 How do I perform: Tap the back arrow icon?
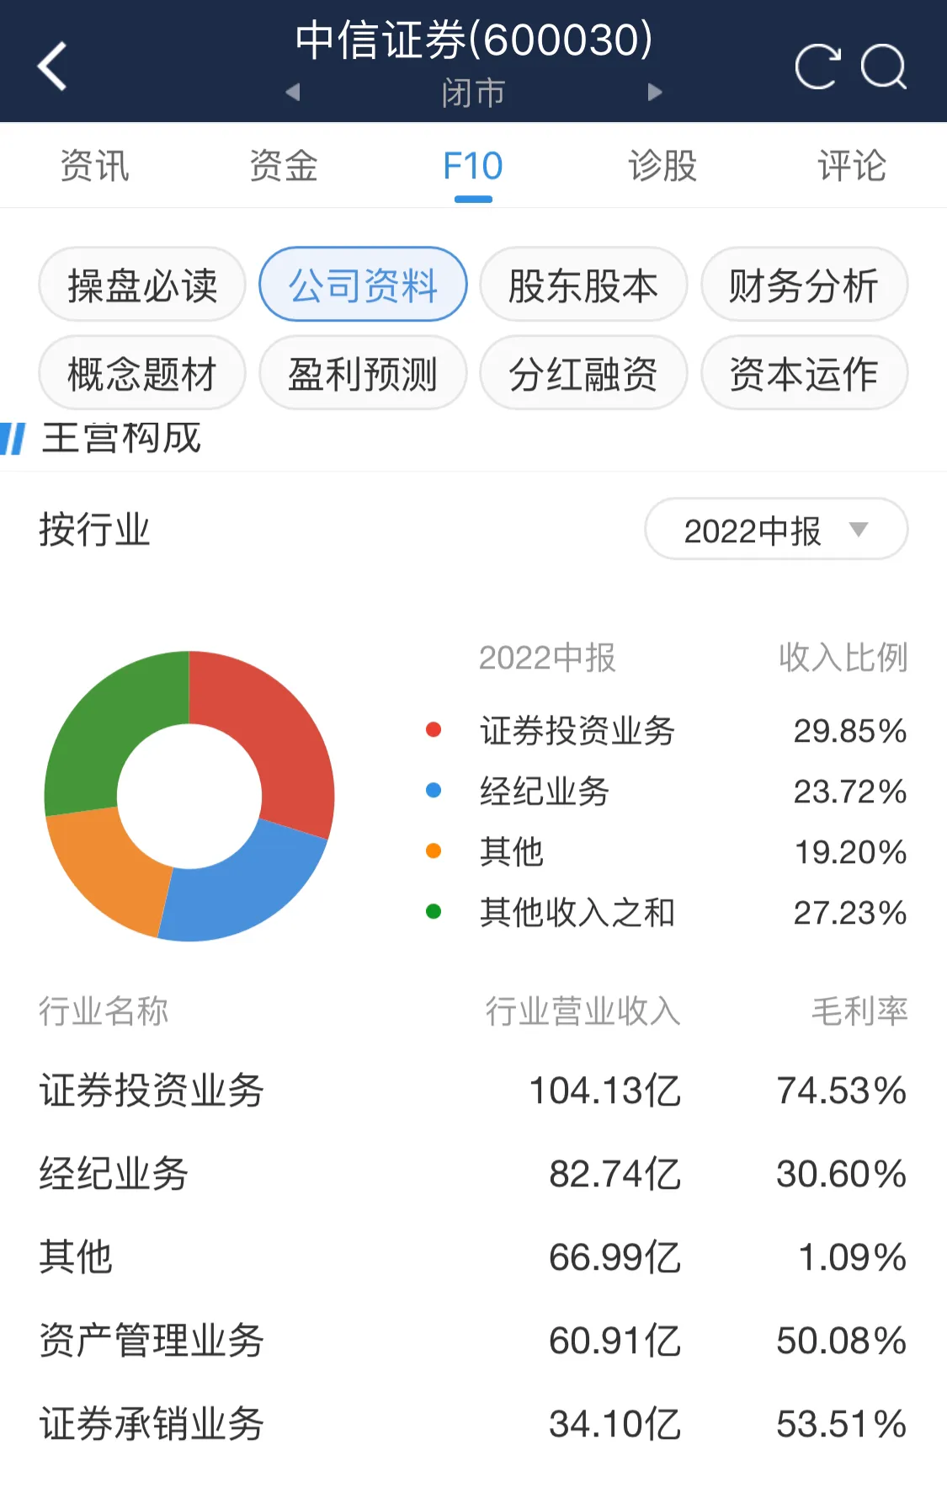pos(52,66)
